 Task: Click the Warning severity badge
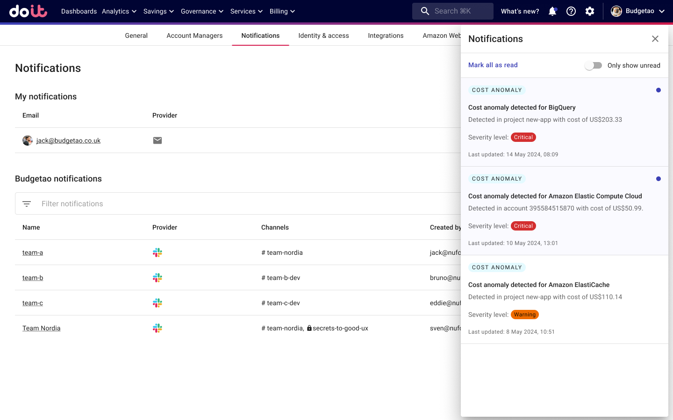525,315
